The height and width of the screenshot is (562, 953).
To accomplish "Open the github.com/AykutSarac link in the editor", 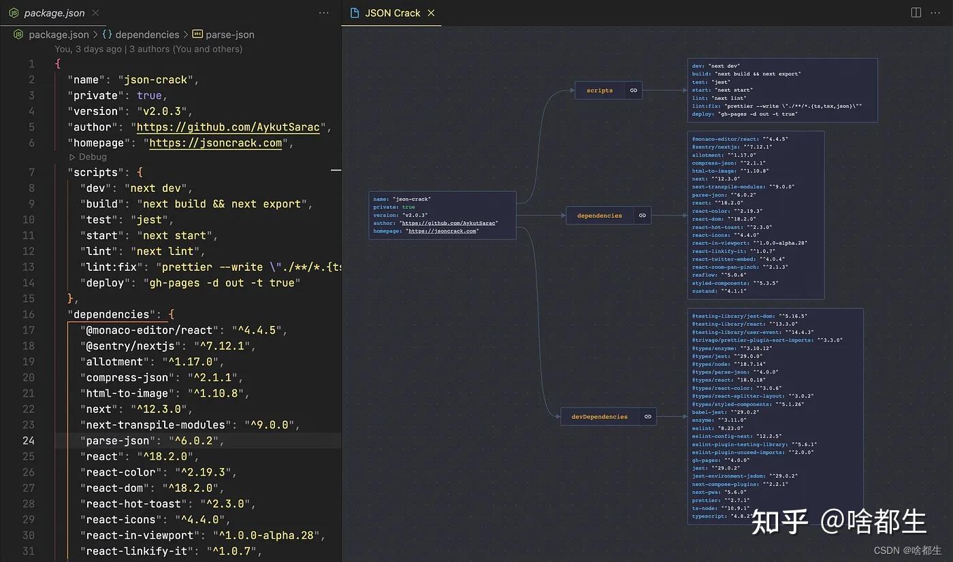I will [228, 127].
